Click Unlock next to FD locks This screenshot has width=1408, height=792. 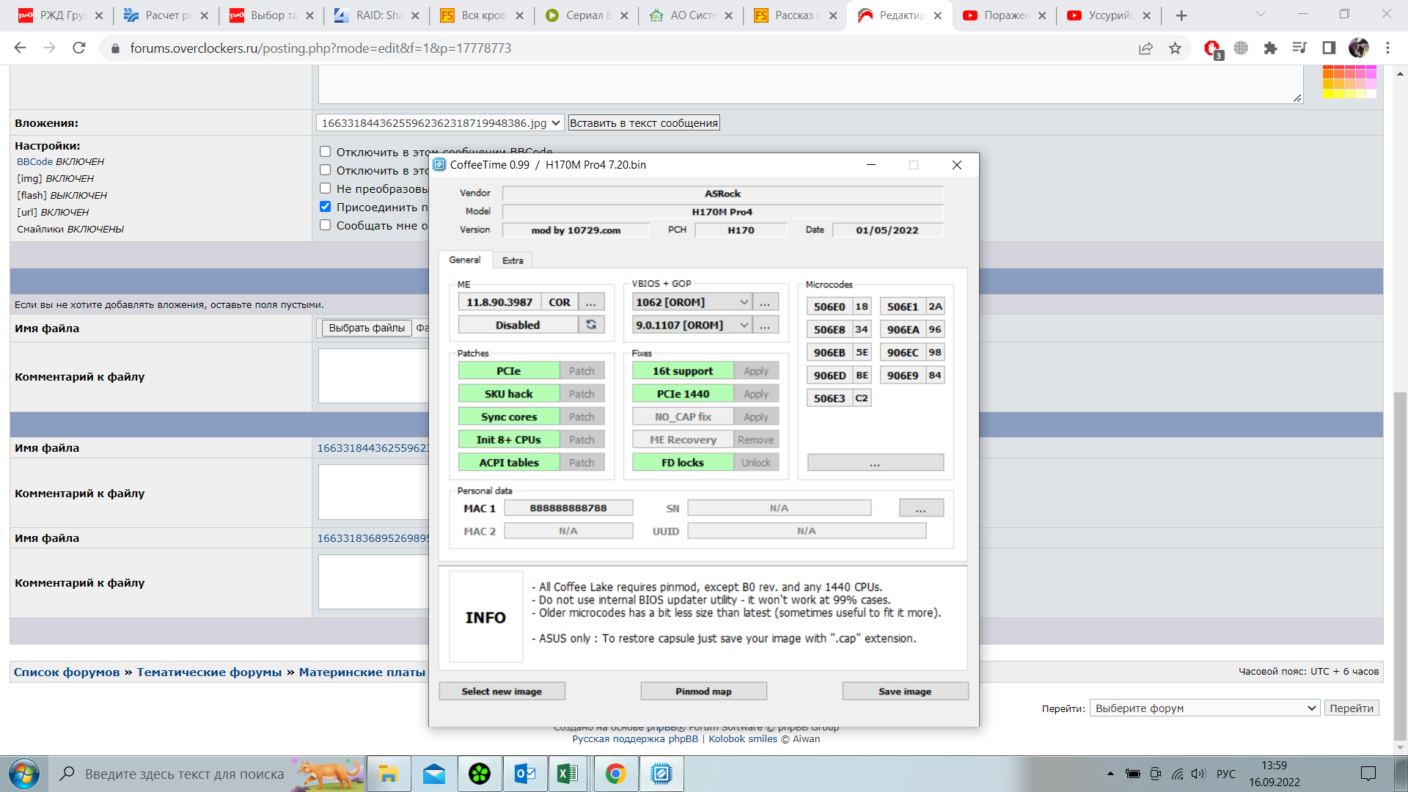click(755, 463)
